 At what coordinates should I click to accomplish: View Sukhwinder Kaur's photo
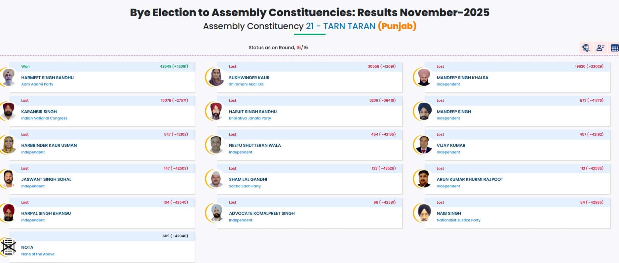[216, 78]
